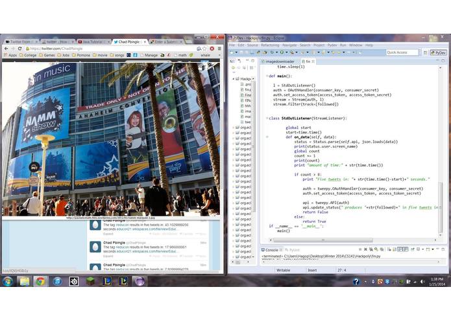
Task: Close the Chad Pbingle Chrome tab
Action: pos(145,42)
